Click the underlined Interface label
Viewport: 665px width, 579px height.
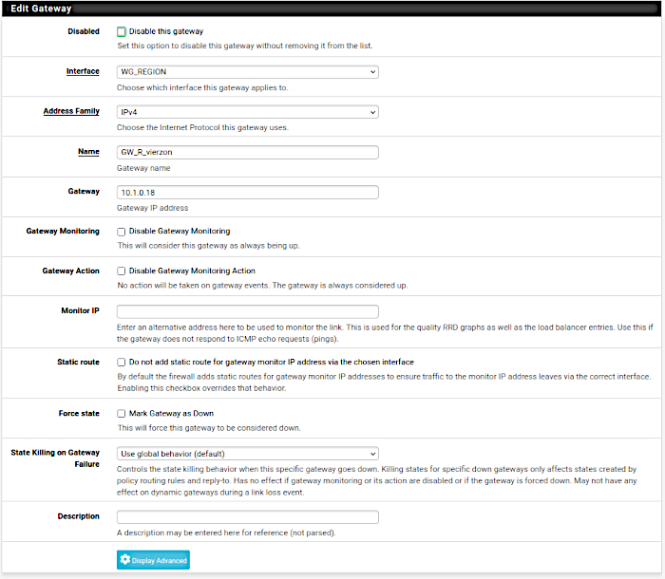[x=83, y=71]
